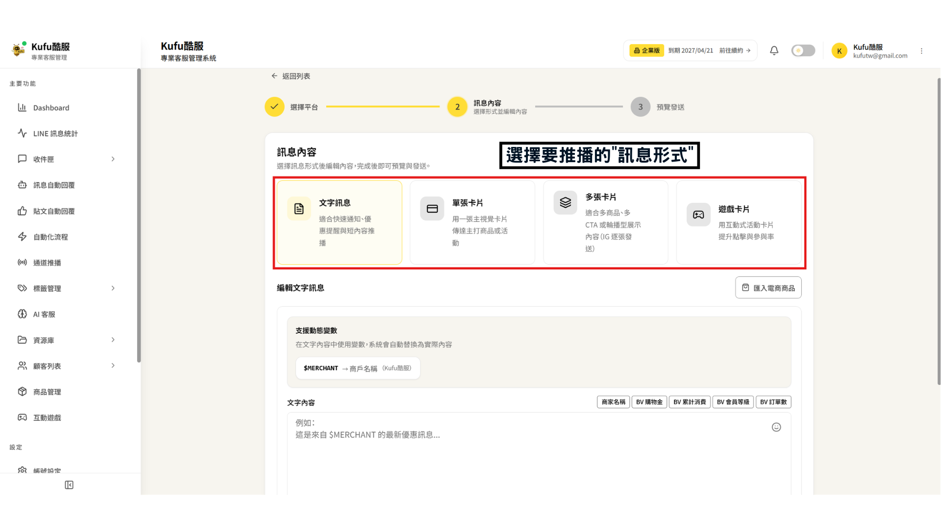Viewport: 941px width, 529px height.
Task: Insert 商家名稱 variable button
Action: (x=613, y=402)
